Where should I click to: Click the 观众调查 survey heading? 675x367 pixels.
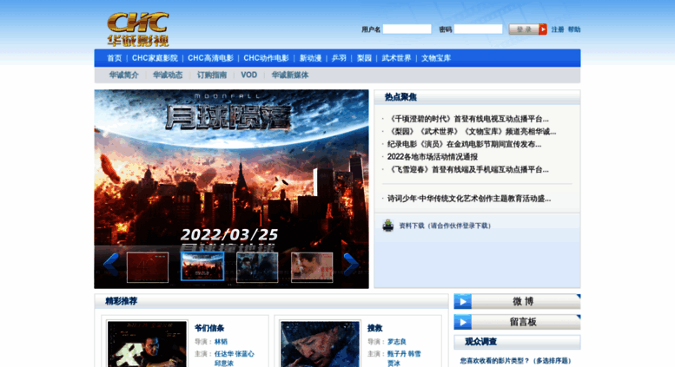click(x=481, y=342)
